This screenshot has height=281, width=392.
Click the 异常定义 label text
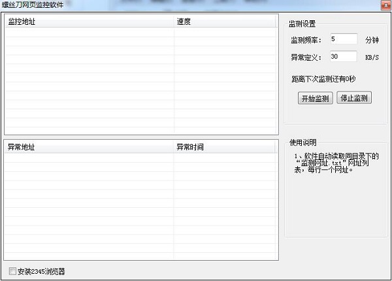coord(306,58)
